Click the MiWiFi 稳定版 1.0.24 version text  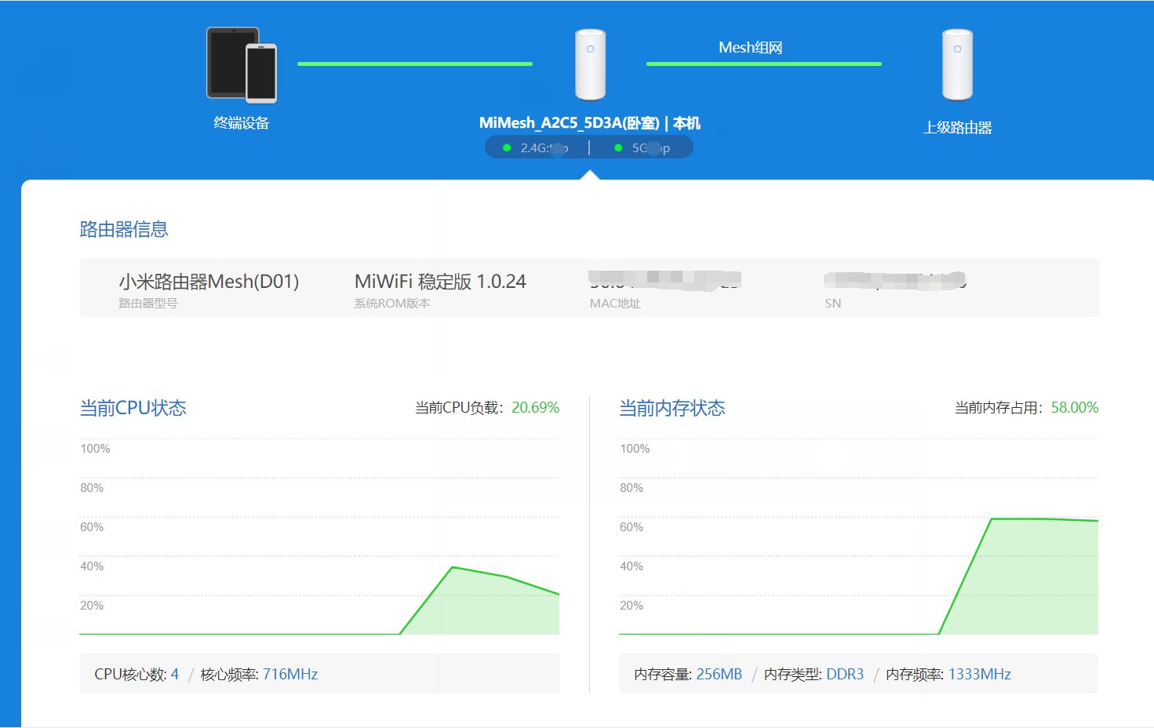point(440,282)
